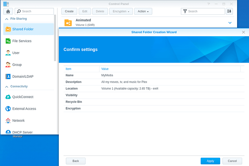Open the Group settings icon

(8, 65)
